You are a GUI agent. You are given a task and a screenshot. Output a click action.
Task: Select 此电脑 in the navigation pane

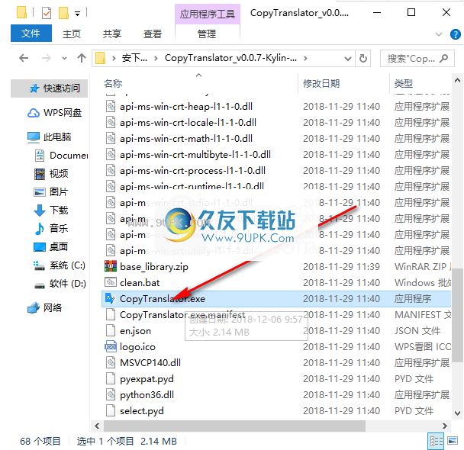point(49,137)
